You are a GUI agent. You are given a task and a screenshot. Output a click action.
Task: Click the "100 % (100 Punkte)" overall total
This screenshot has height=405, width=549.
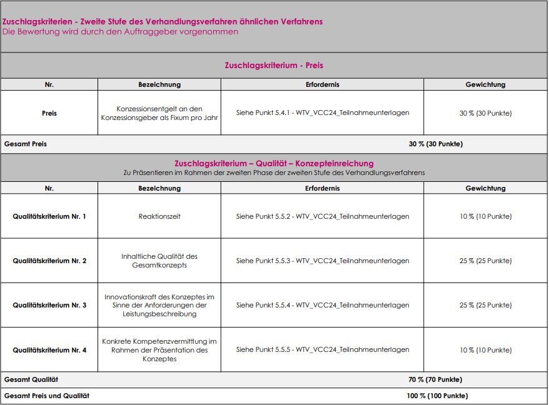click(437, 396)
